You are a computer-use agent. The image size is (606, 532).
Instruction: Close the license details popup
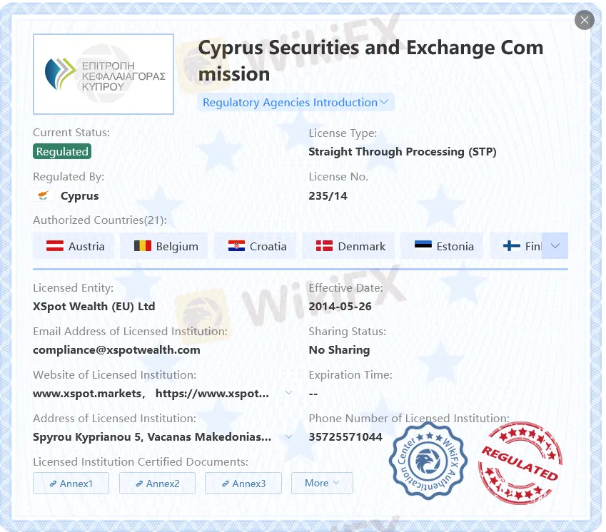point(584,20)
